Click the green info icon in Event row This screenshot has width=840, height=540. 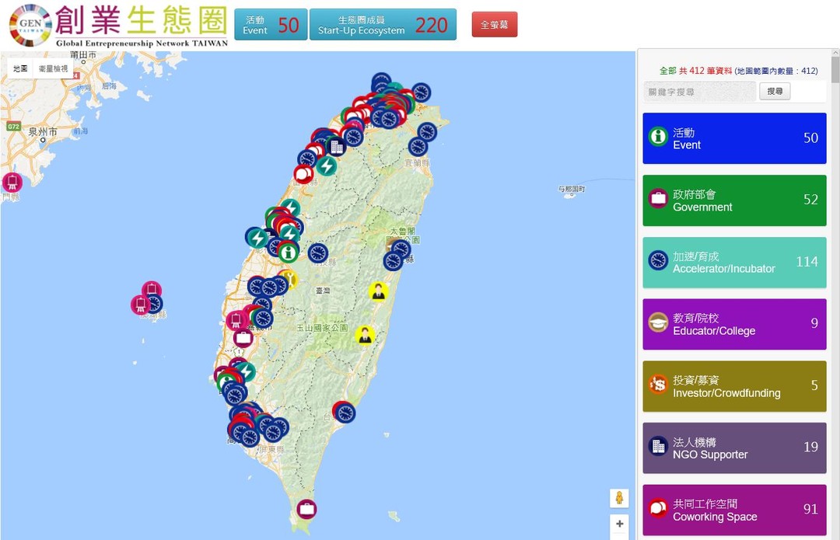click(x=658, y=137)
